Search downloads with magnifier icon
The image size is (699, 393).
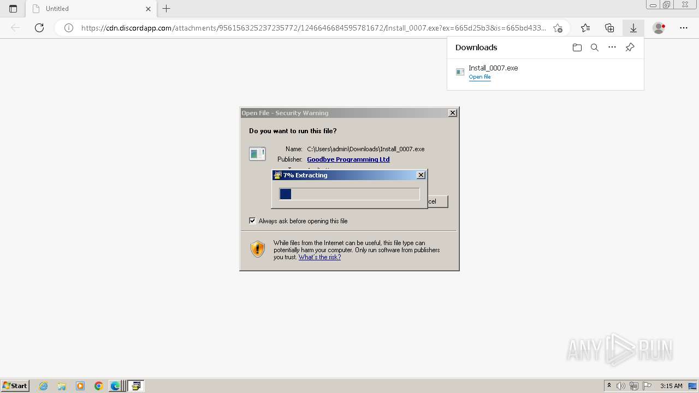tap(595, 47)
